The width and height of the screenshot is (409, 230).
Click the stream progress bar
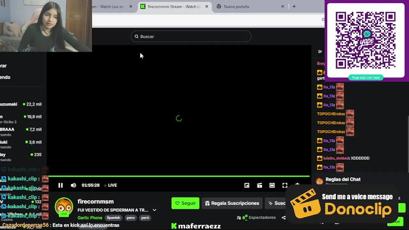[179, 176]
